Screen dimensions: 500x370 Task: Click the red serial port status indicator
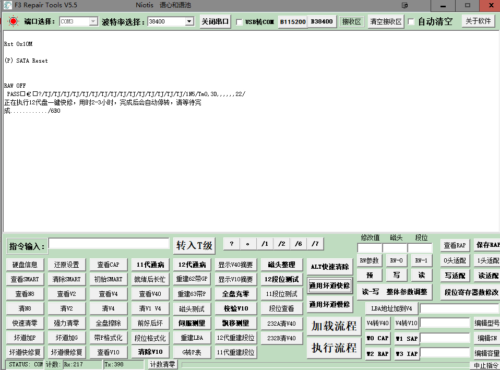[13, 21]
